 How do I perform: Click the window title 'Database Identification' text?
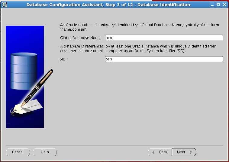point(164,5)
